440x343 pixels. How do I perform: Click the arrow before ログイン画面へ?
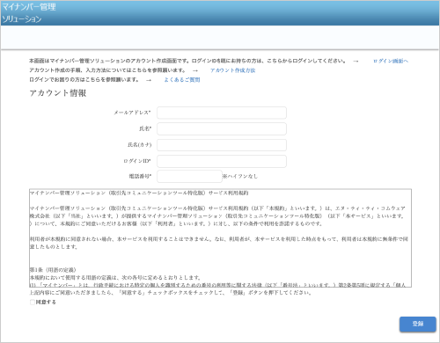(356, 61)
